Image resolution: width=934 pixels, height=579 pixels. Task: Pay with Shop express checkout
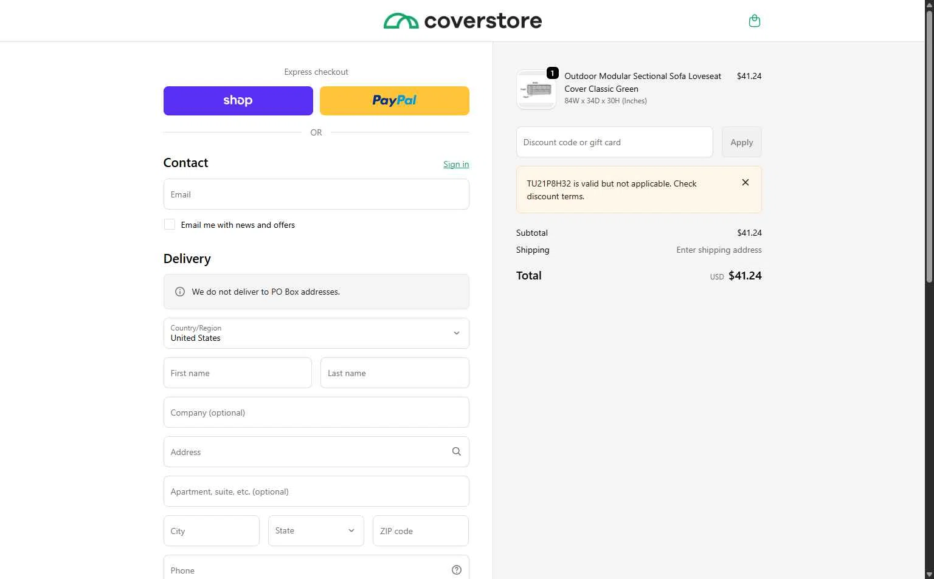(x=238, y=101)
